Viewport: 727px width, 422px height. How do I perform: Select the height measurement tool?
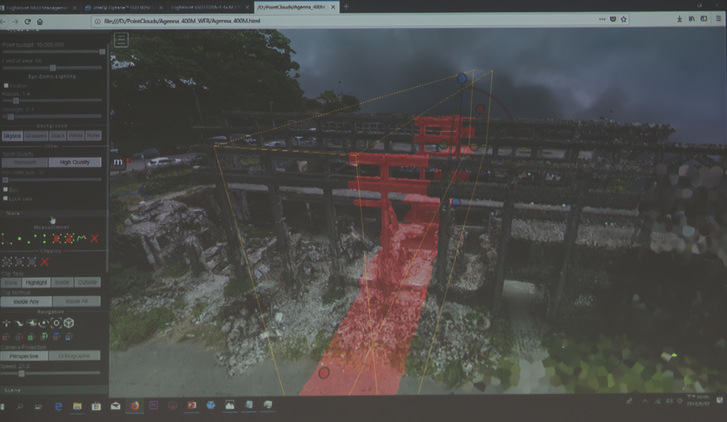click(x=44, y=239)
